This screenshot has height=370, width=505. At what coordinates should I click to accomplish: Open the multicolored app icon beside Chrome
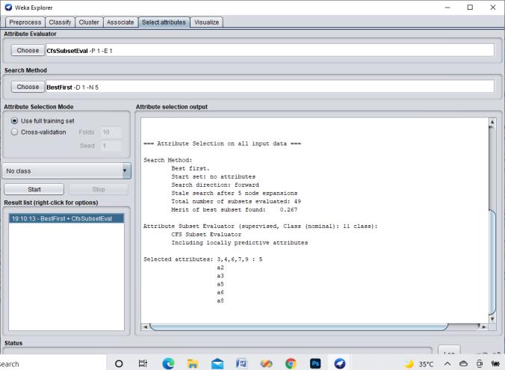tap(267, 363)
